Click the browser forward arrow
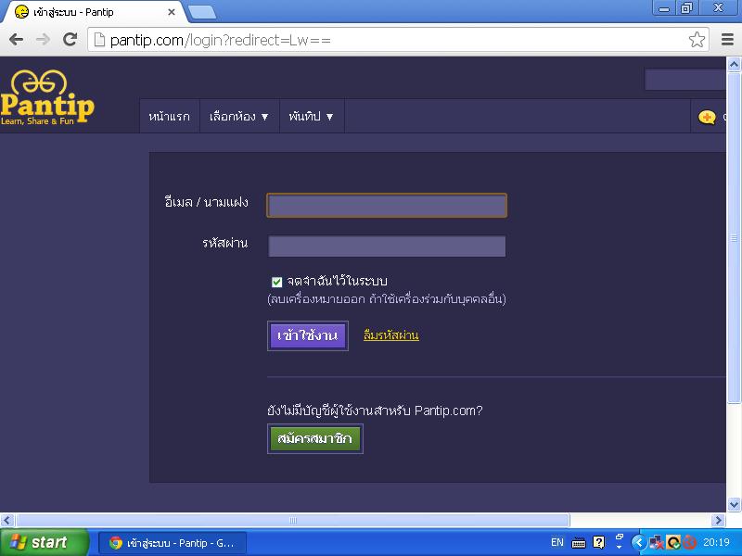 [43, 39]
